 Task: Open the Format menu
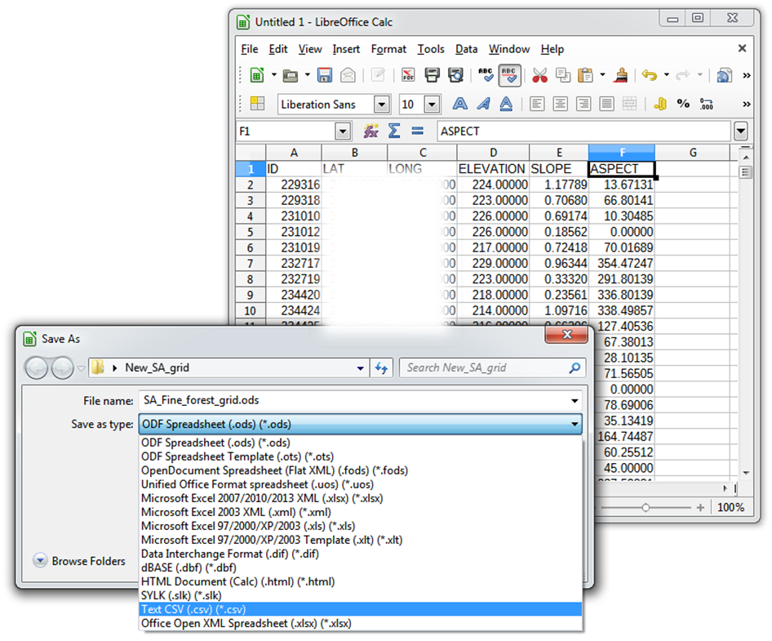click(388, 49)
